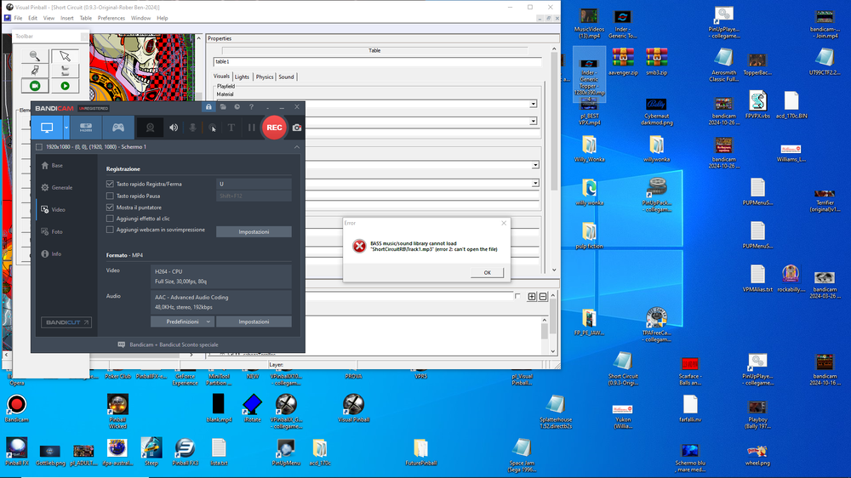Open Bandicam desktop shortcut icon
This screenshot has height=478, width=851.
17,408
